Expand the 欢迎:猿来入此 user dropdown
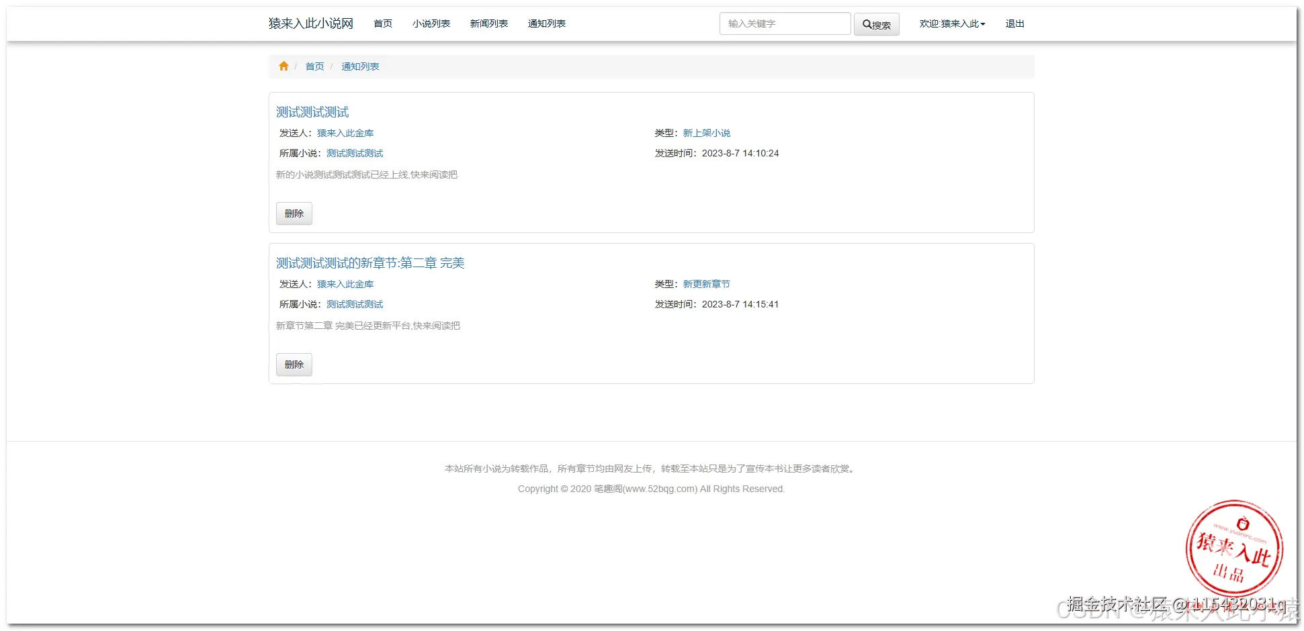Screen dimensions: 1304x631 pos(952,23)
